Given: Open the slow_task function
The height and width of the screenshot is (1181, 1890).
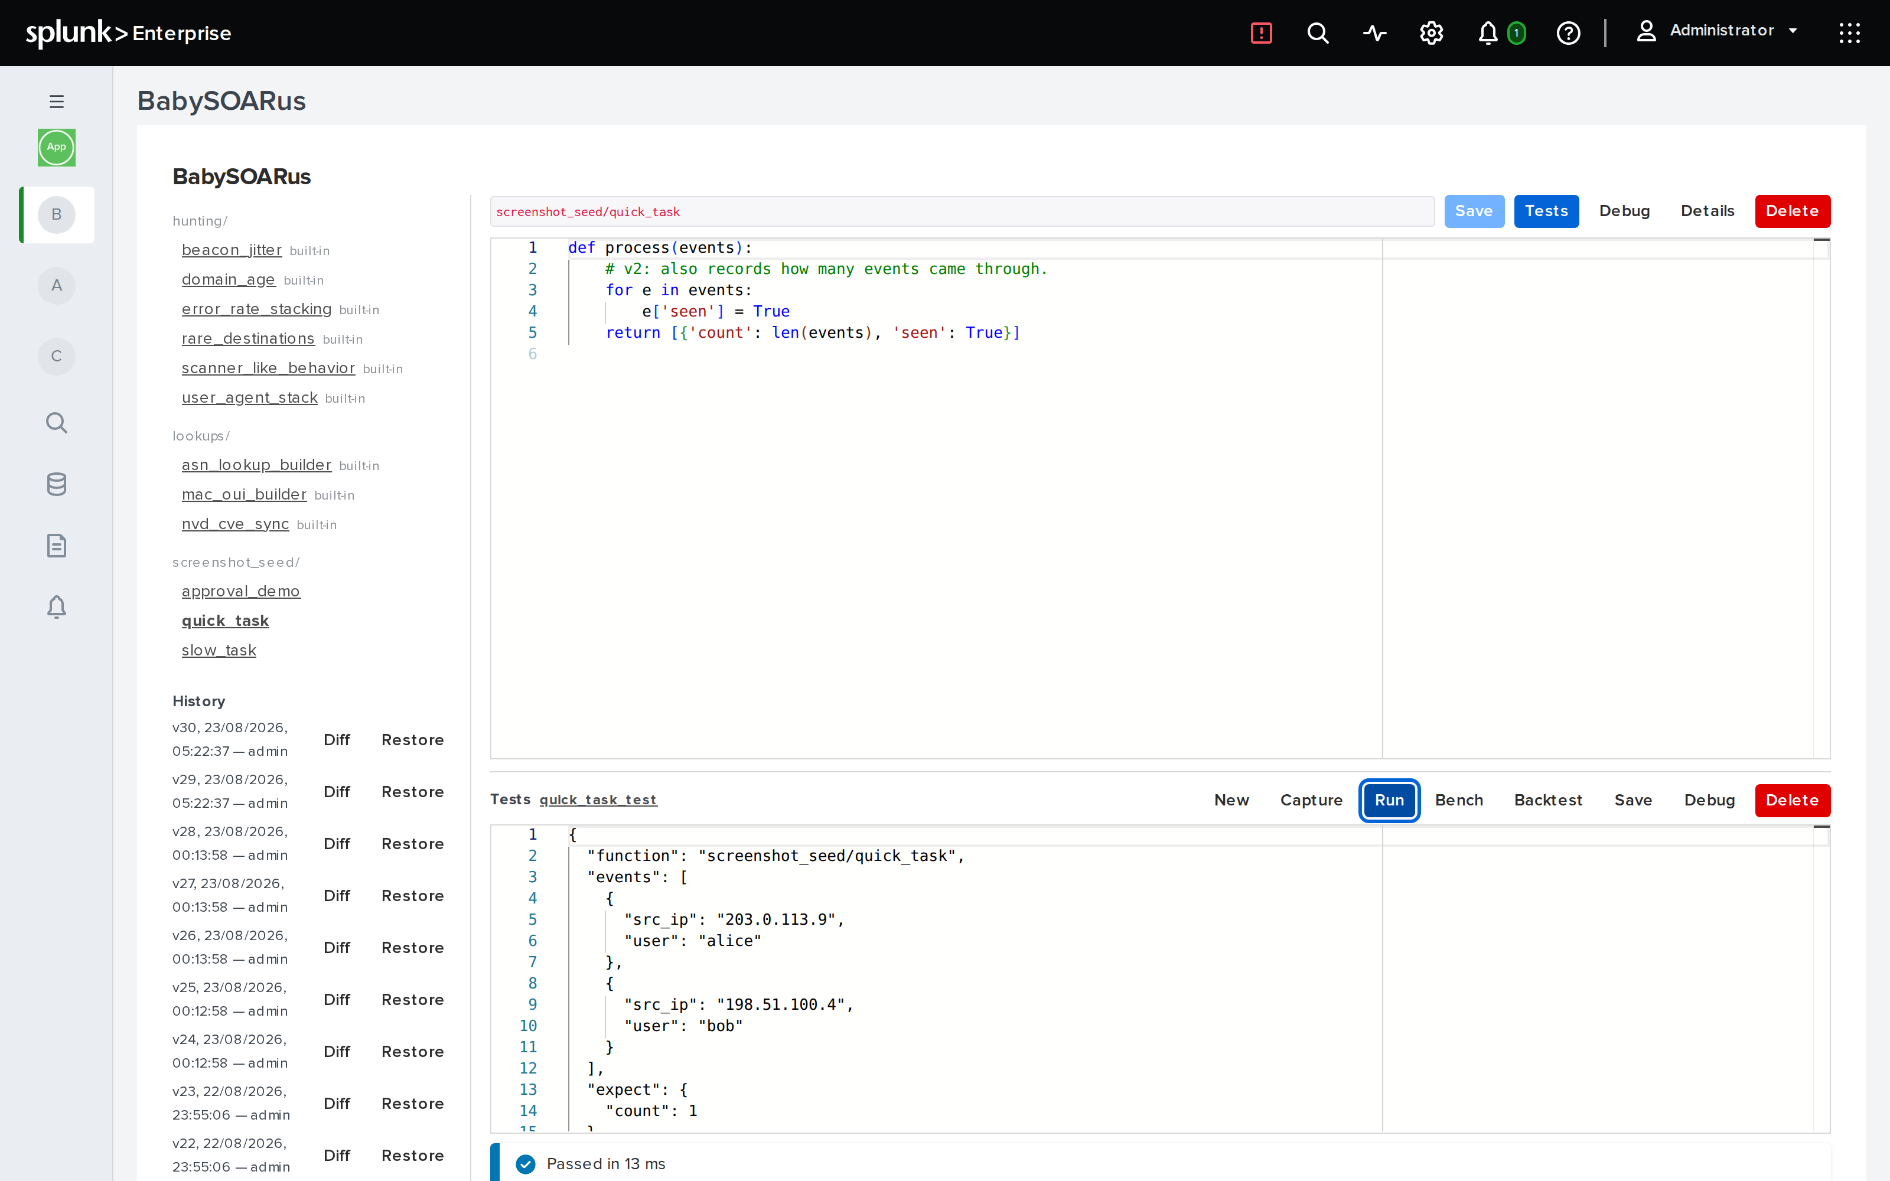Looking at the screenshot, I should pos(219,651).
